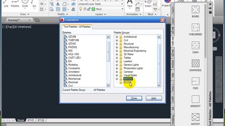Screen dimensions: 225x126
Task: Toggle the layer light bulb on/off icon
Action: pyautogui.click(x=81, y=9)
